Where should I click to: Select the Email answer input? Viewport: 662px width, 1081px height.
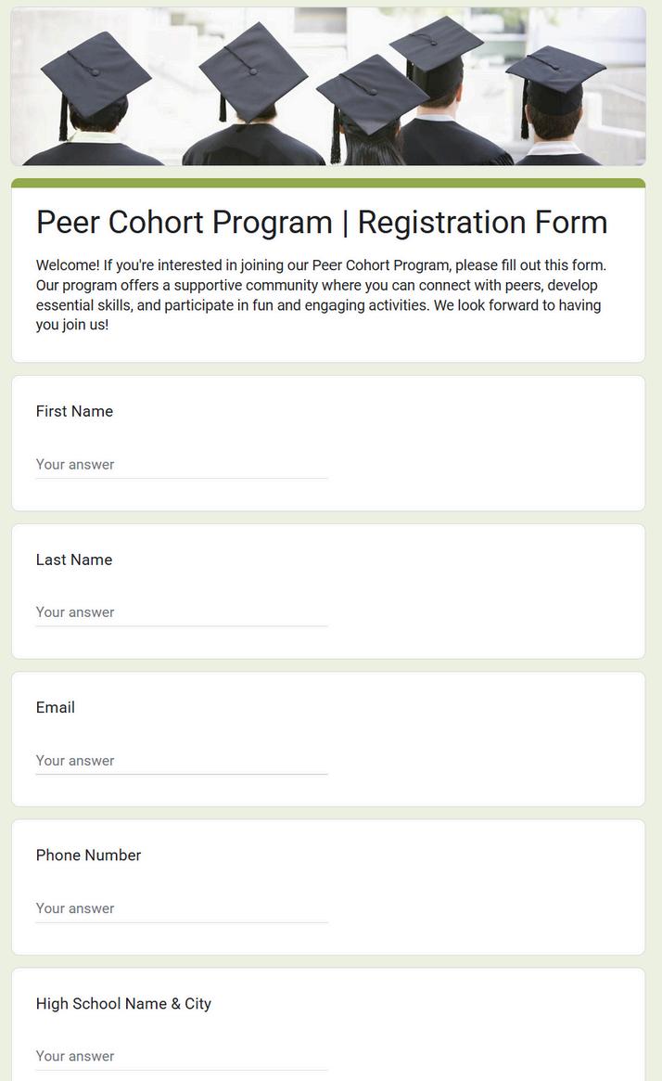[181, 761]
